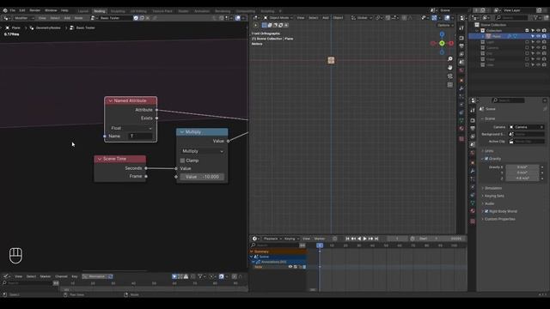The height and width of the screenshot is (309, 550).
Task: Edit the Named Attribute Name field
Action: tap(140, 136)
